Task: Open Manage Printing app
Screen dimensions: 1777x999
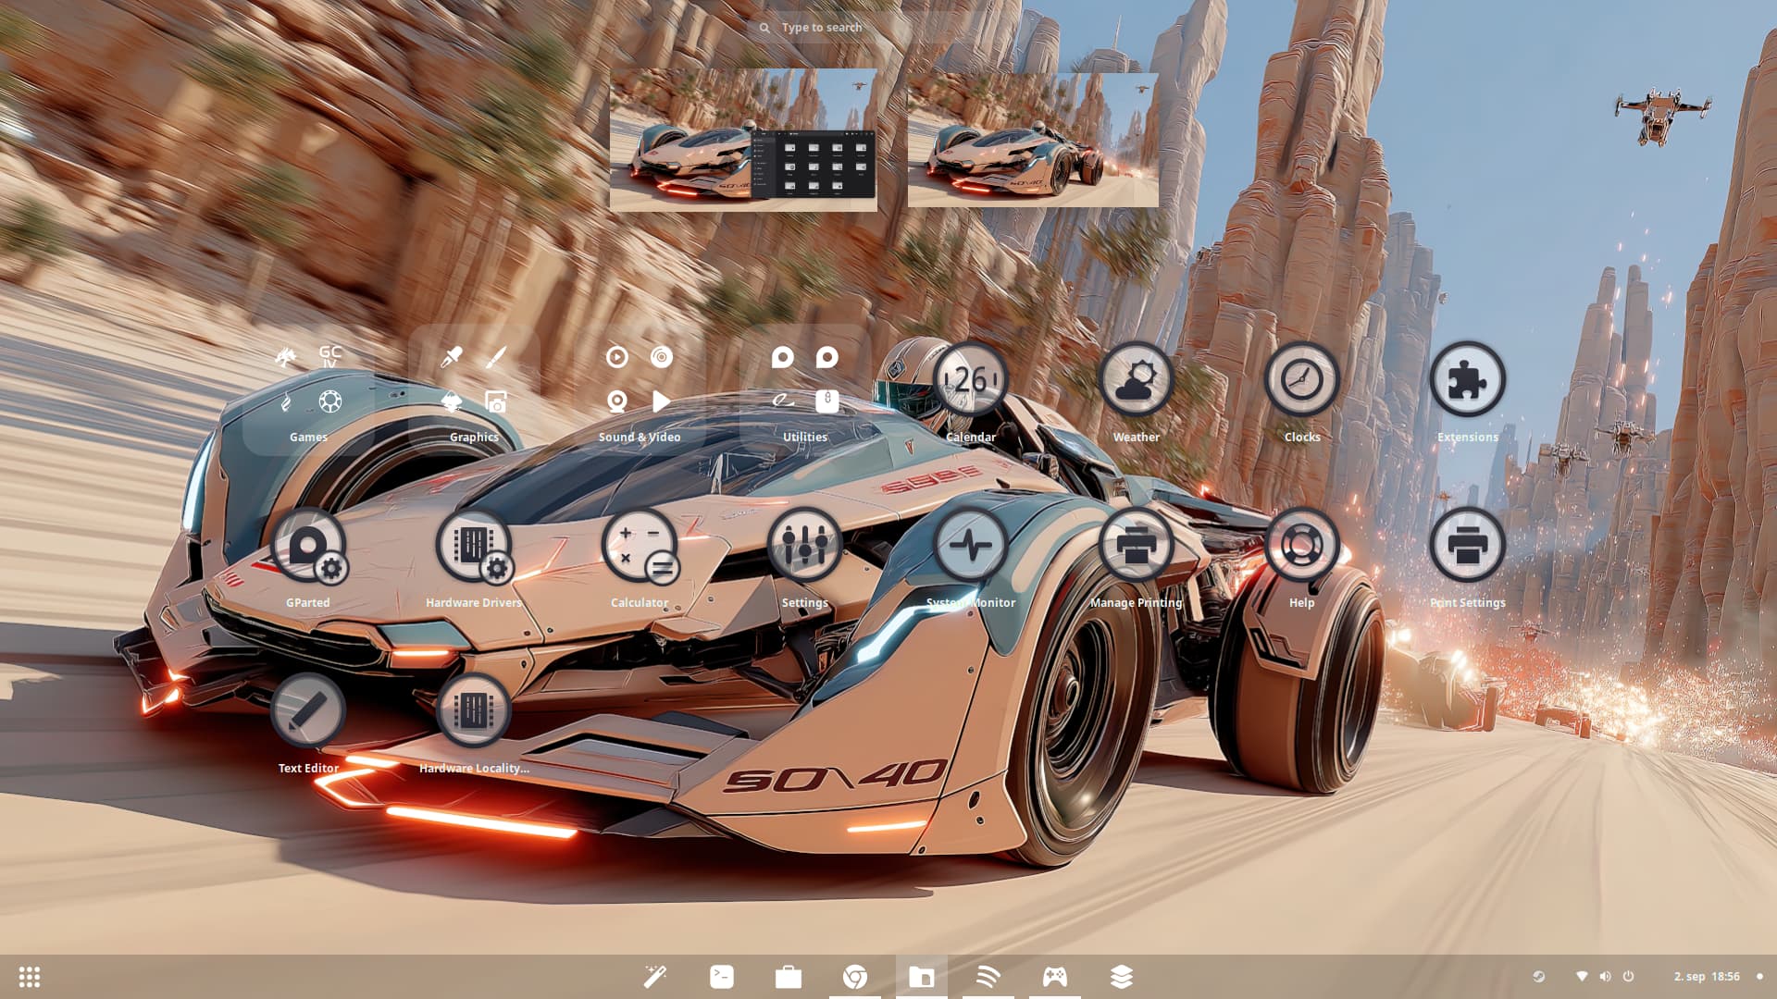Action: tap(1137, 546)
